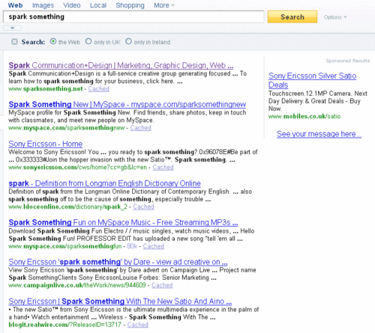Expand search box suggestions arrow
Image resolution: width=375 pixels, height=333 pixels.
coord(12,28)
